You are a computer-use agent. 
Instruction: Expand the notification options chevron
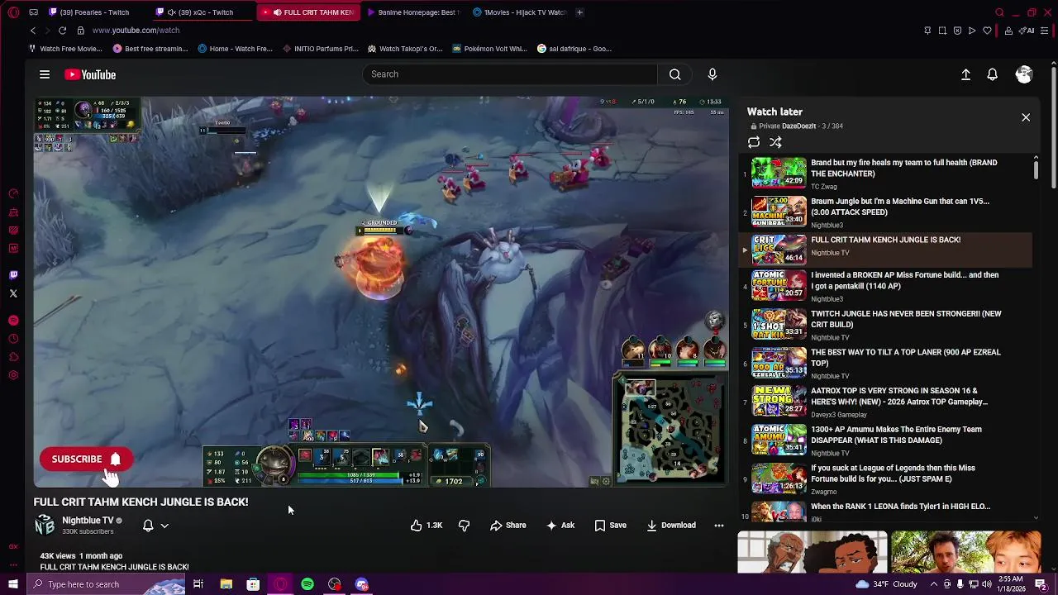pos(164,526)
